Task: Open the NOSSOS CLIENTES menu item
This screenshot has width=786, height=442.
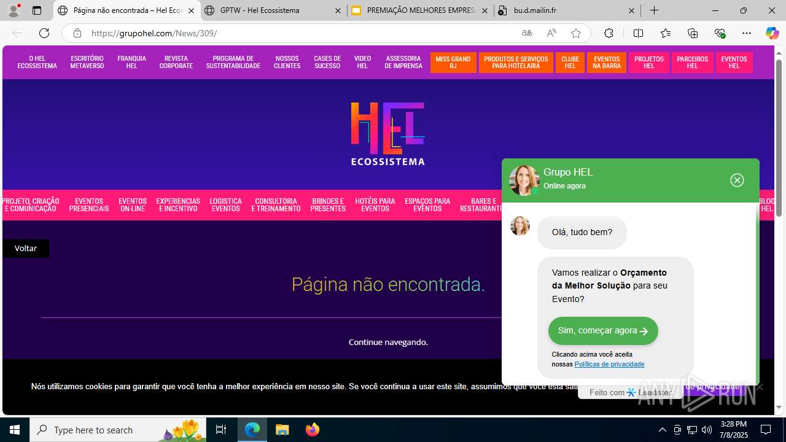Action: [287, 63]
